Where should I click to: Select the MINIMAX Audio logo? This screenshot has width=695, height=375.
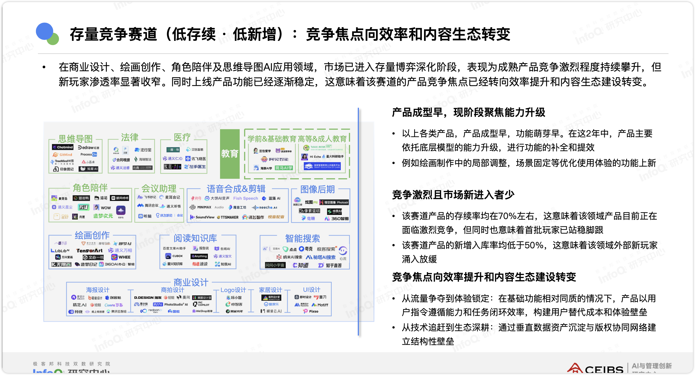click(206, 207)
